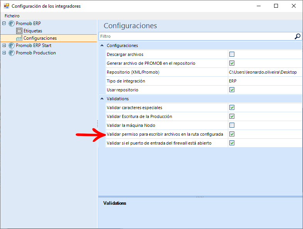The width and height of the screenshot is (303, 229).
Task: Click the Etiquetas label icon
Action: click(19, 31)
